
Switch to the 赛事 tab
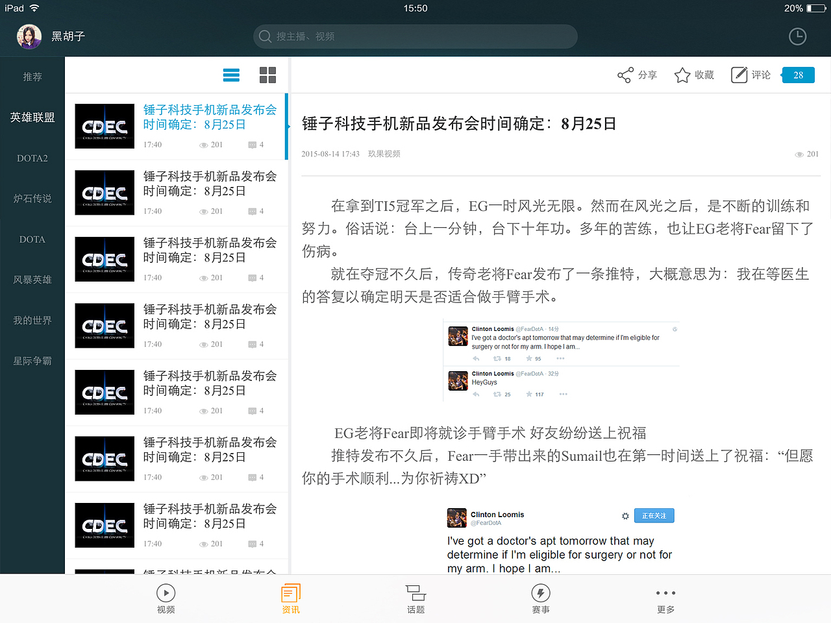click(x=541, y=598)
